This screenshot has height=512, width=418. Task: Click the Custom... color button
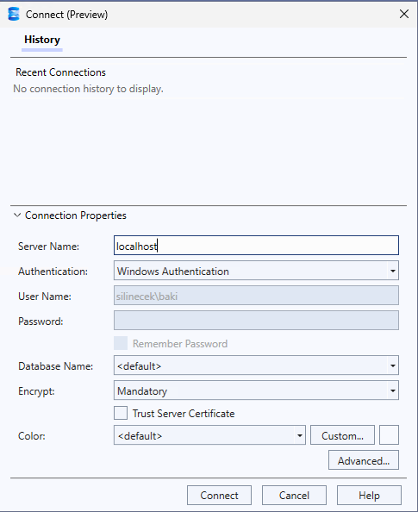click(342, 435)
